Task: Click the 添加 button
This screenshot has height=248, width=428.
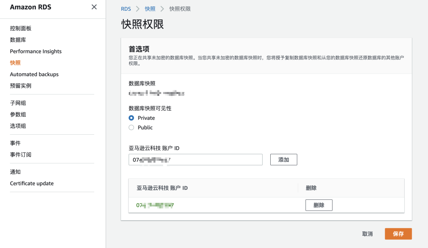Action: (284, 160)
